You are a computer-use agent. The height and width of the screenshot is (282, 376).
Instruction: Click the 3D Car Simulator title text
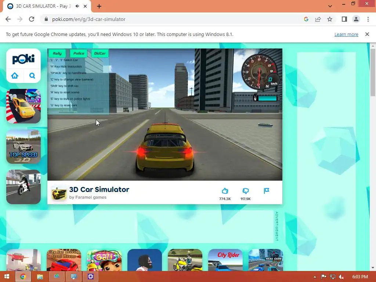pos(99,189)
